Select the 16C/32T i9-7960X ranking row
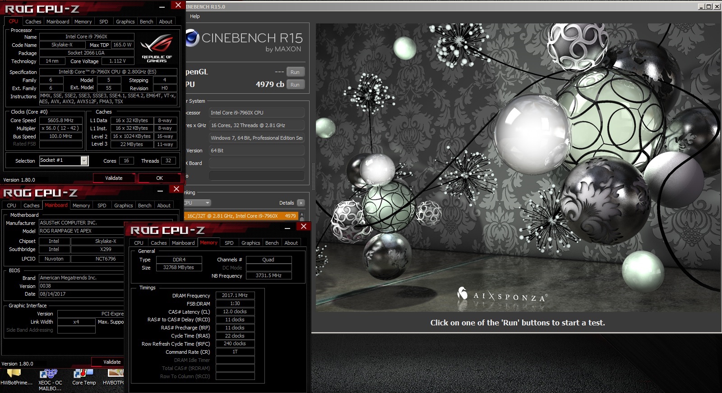The width and height of the screenshot is (722, 393). tap(241, 216)
